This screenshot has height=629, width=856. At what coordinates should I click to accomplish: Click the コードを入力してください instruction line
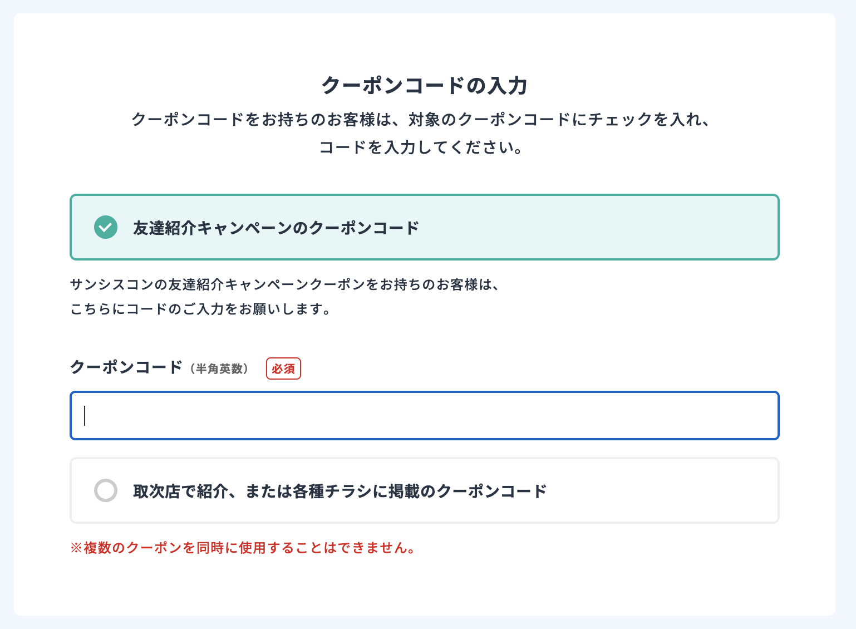point(420,148)
